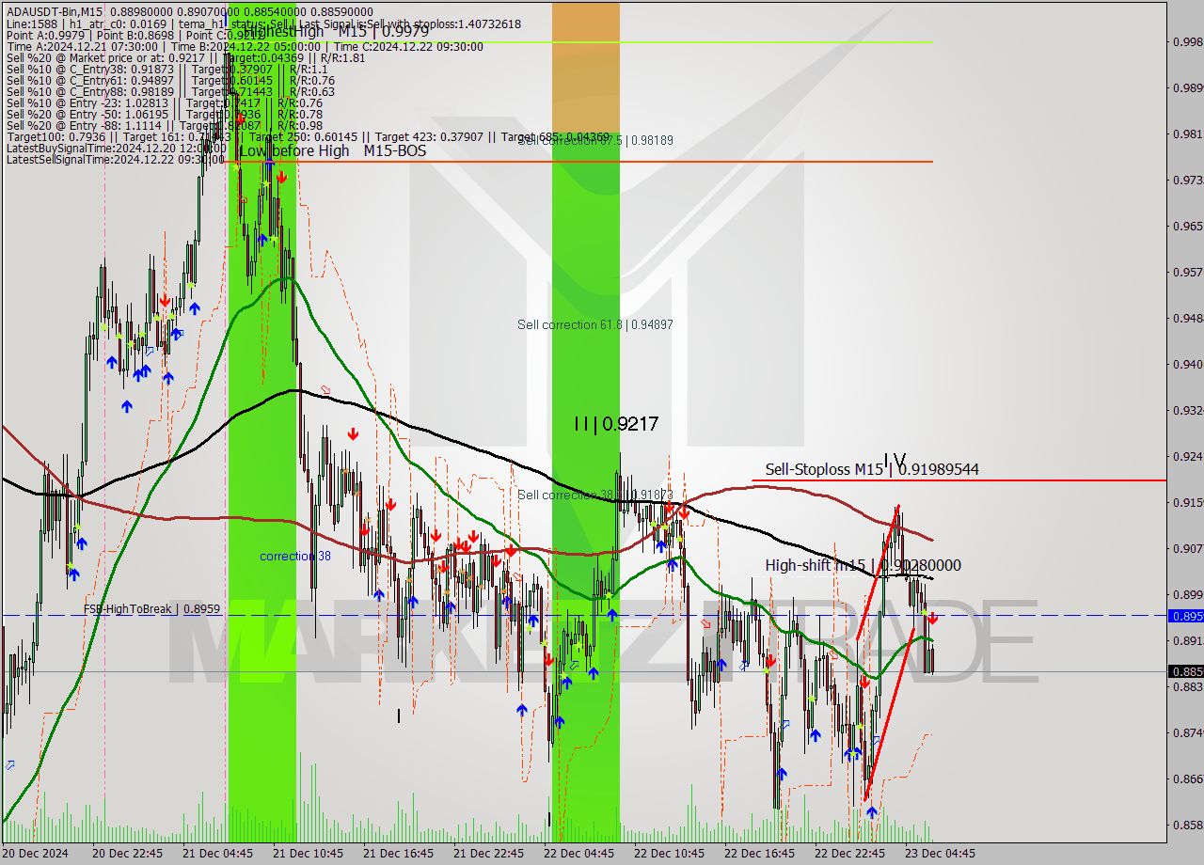Select the Sell-Stoploss M15 0.91989544 label
1204x865 pixels.
click(x=872, y=469)
